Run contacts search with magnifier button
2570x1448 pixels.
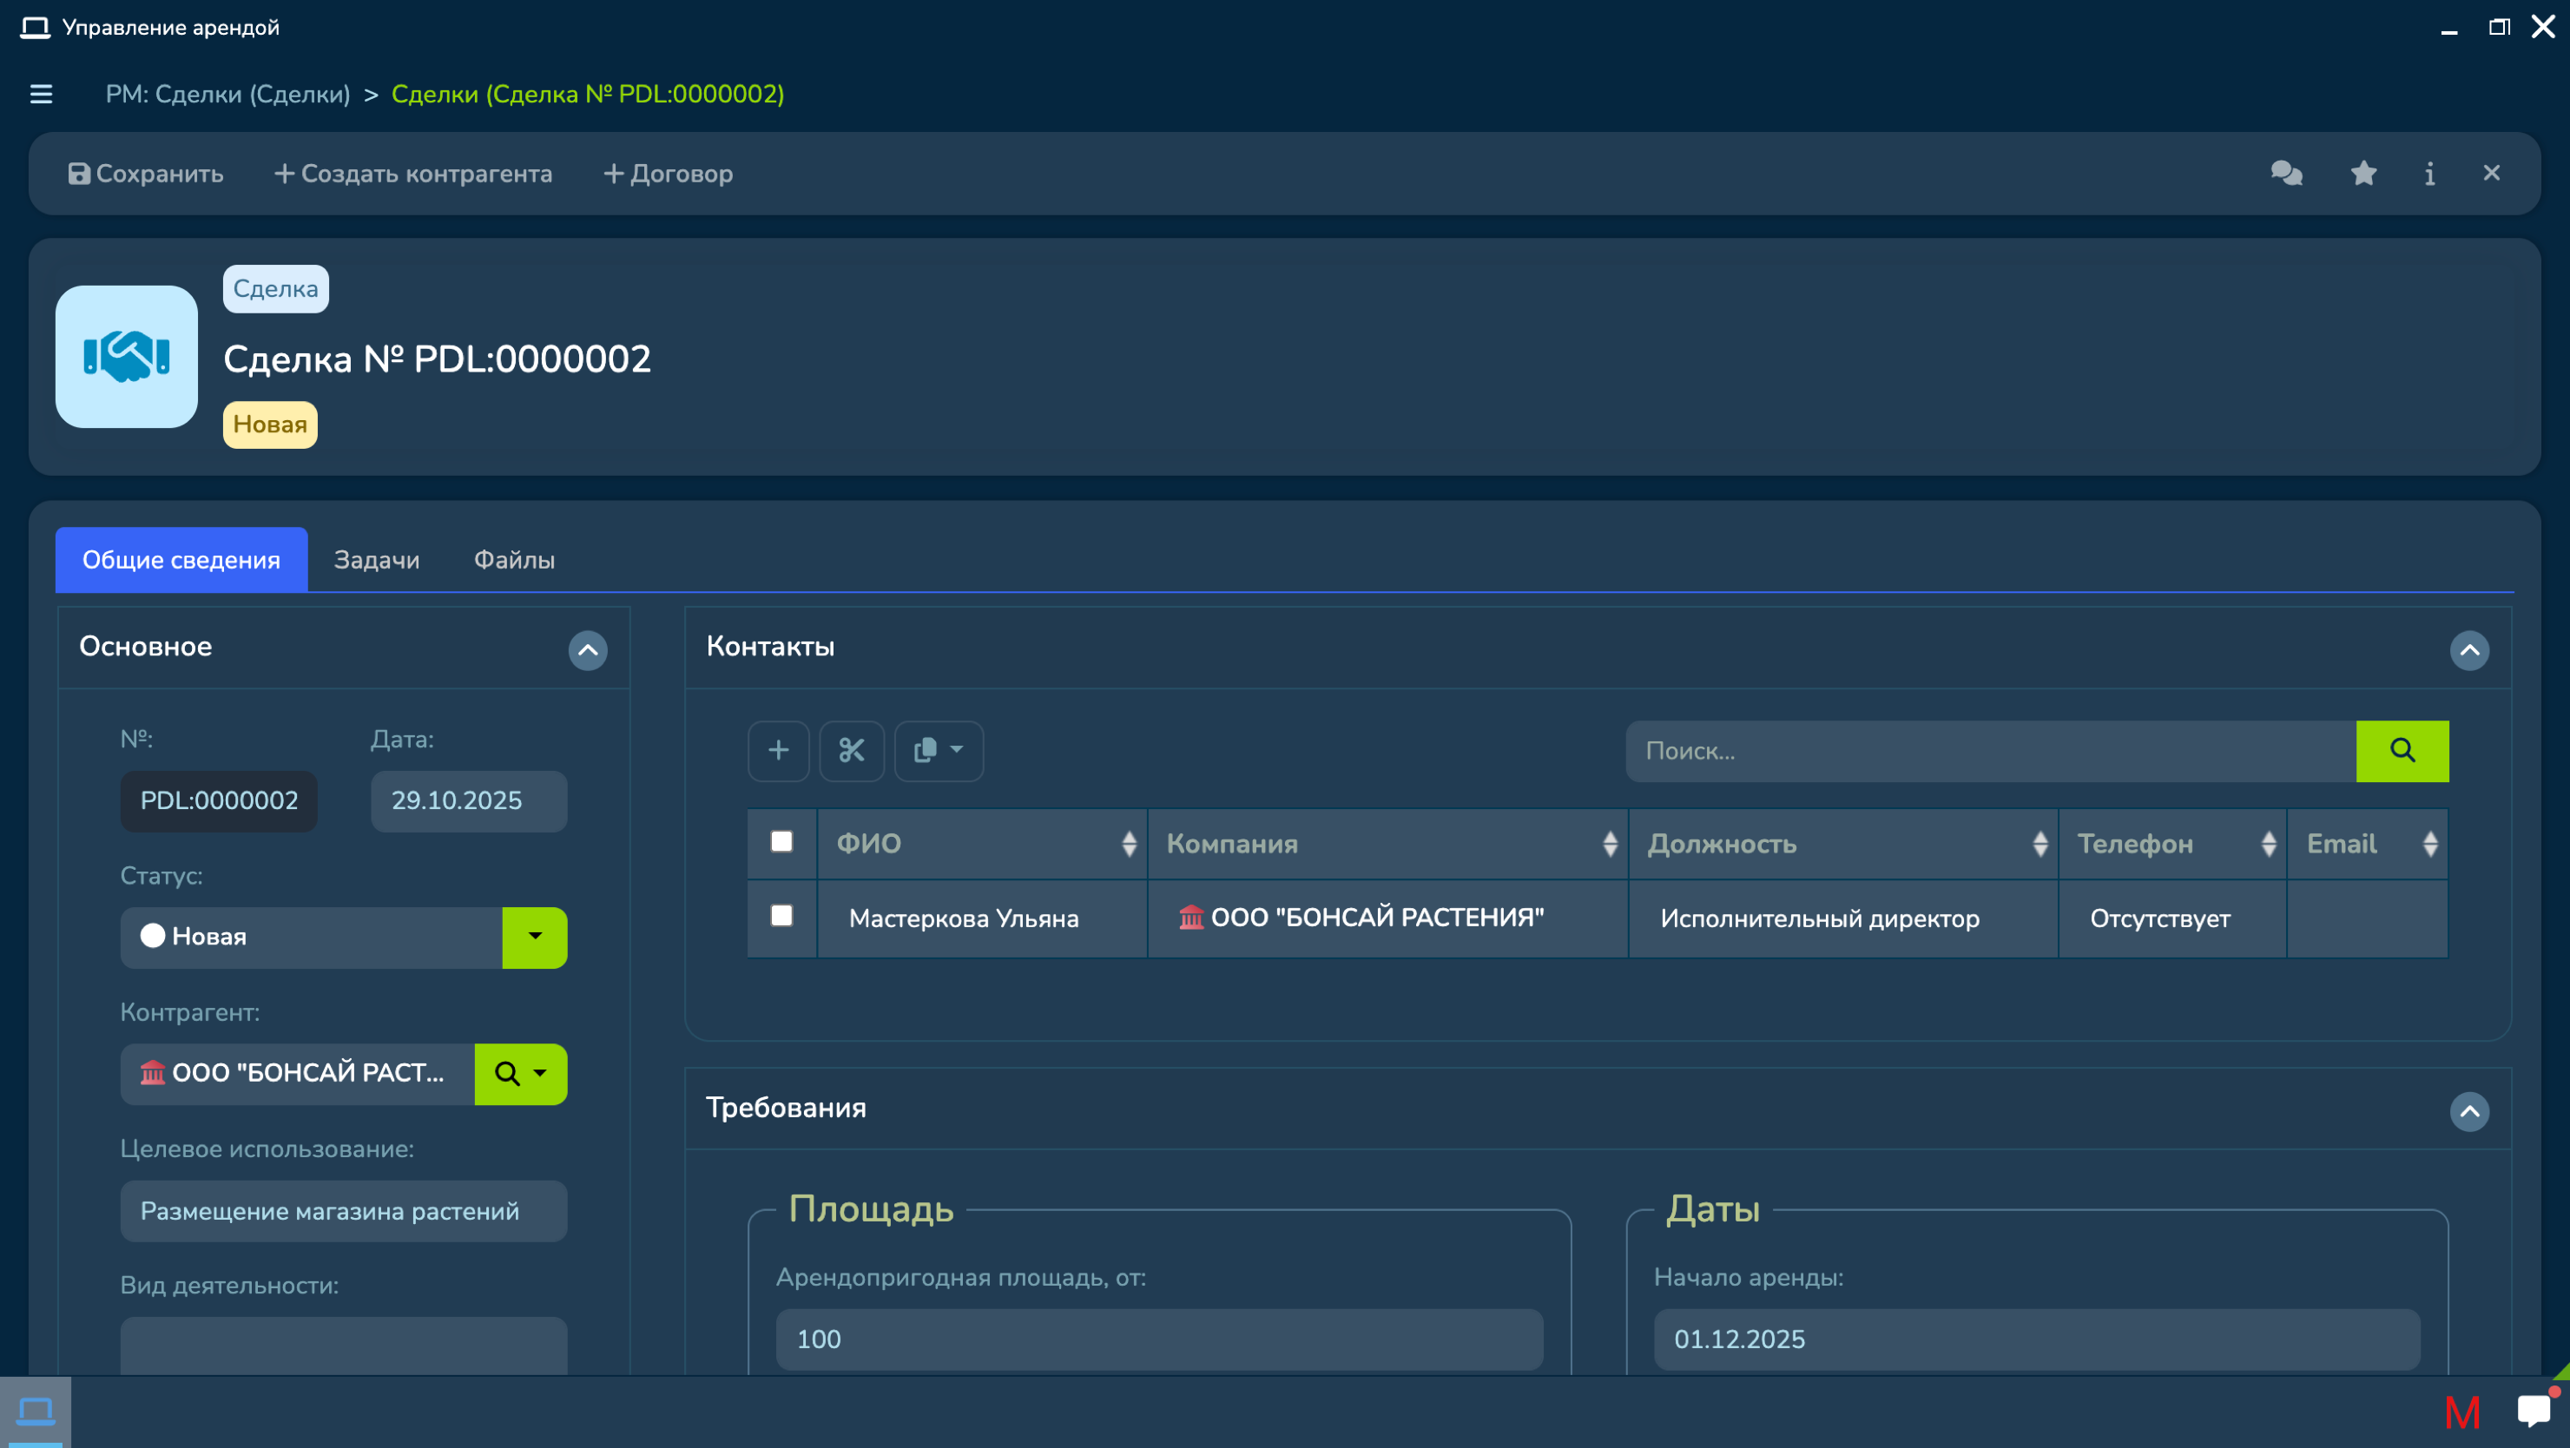coord(2402,750)
